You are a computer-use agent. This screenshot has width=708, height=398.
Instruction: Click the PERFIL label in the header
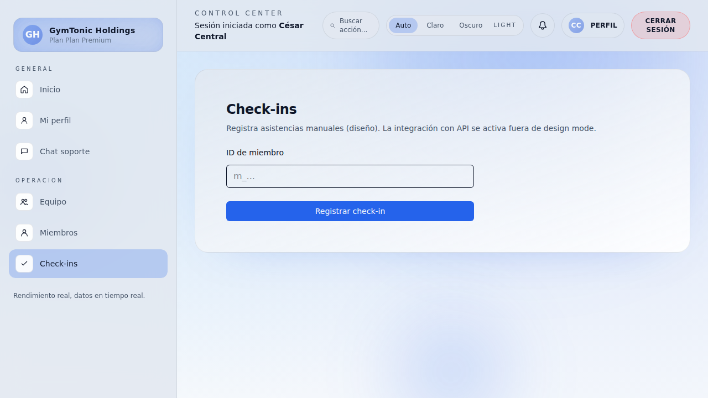coord(603,25)
